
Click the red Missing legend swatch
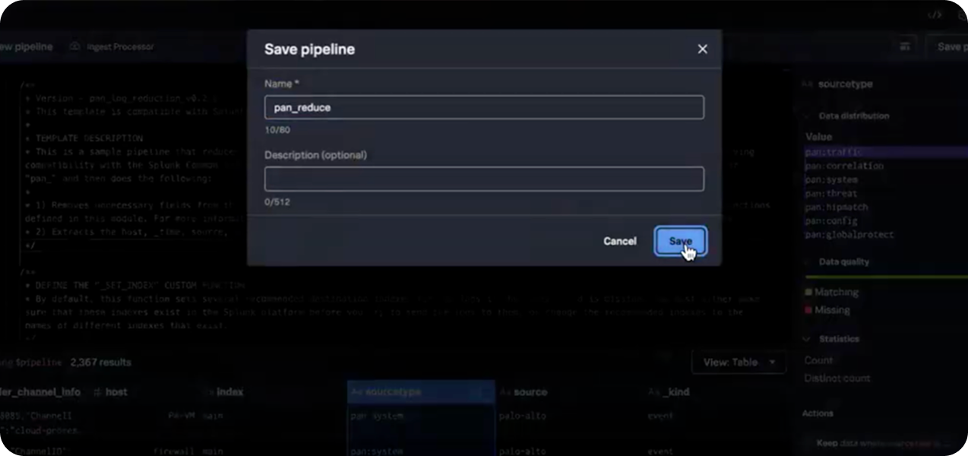point(808,311)
